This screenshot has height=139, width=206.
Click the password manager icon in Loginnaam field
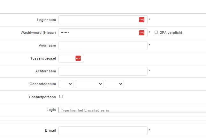coord(141,20)
